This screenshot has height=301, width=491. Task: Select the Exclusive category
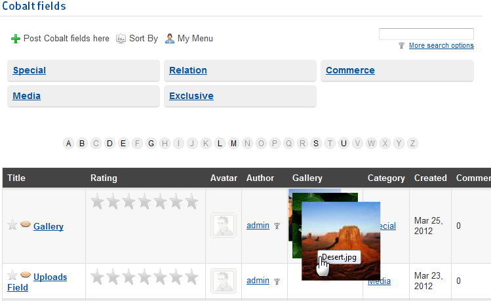[191, 96]
